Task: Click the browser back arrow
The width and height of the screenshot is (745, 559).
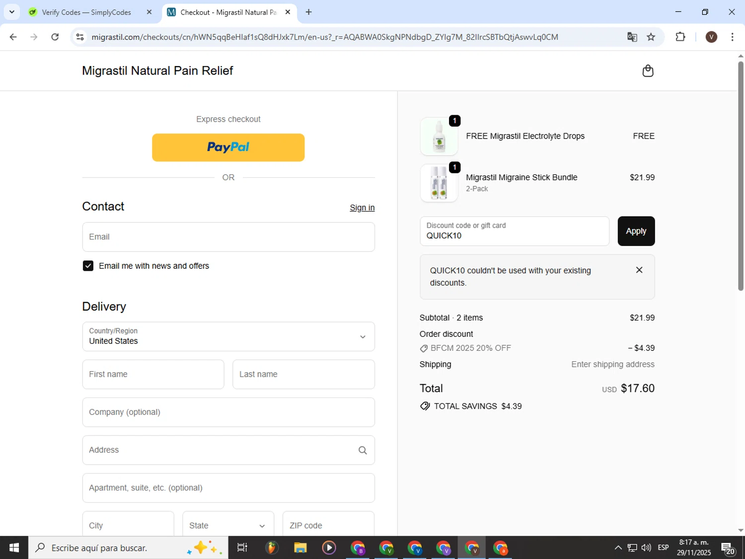Action: tap(13, 37)
